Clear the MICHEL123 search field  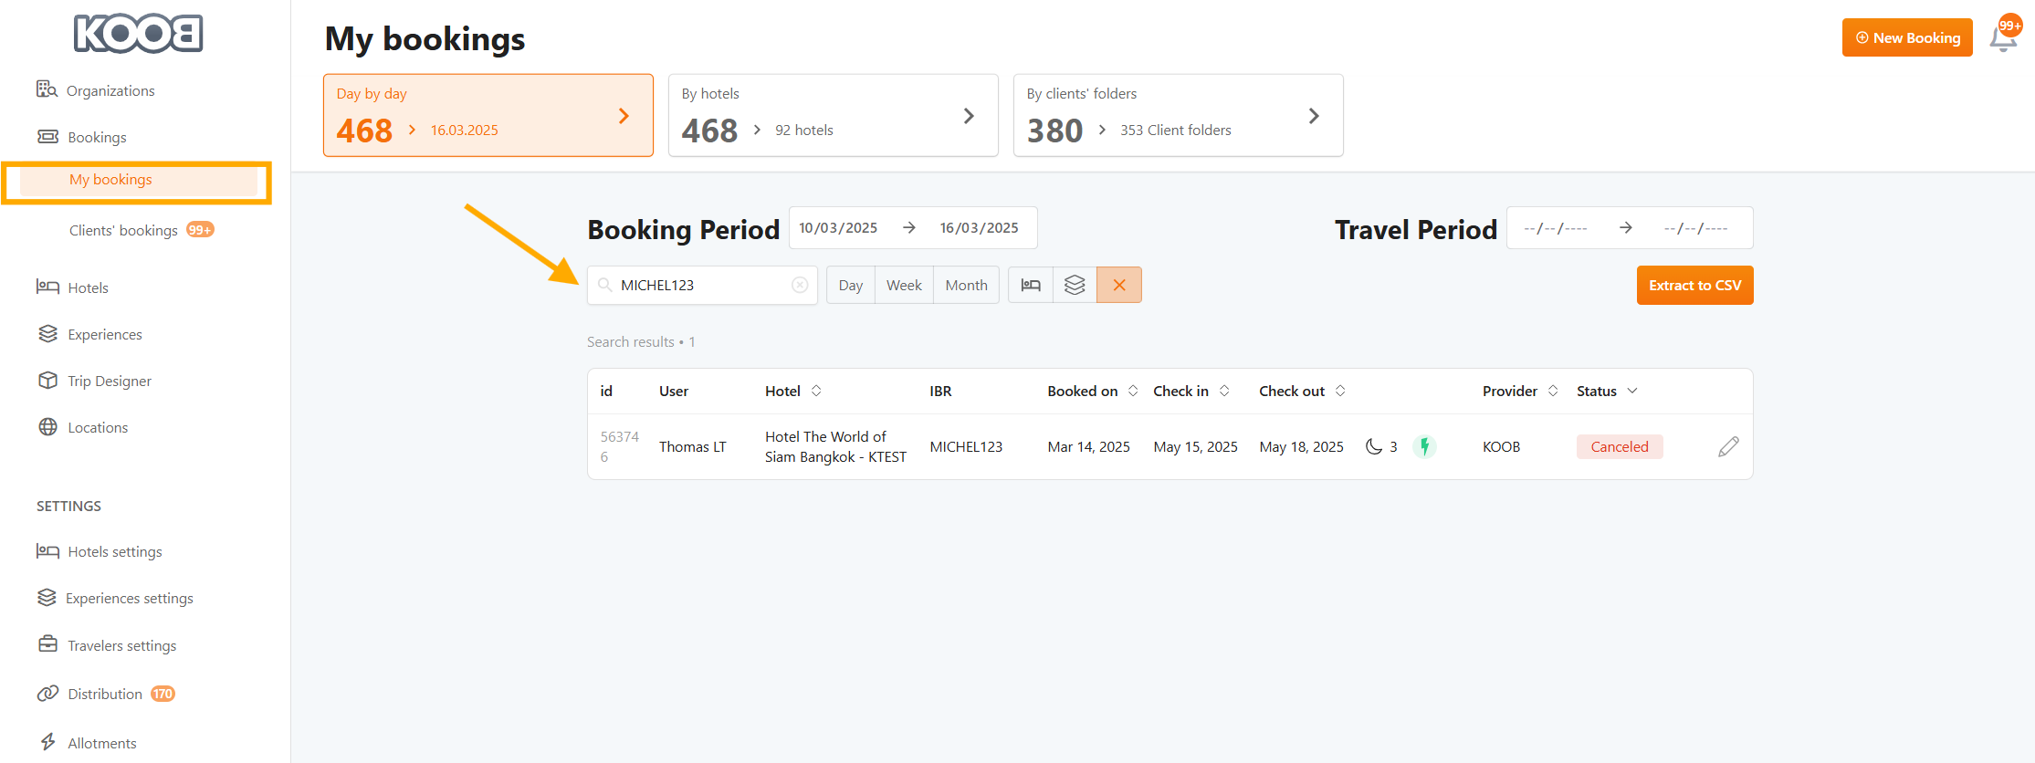pyautogui.click(x=800, y=285)
